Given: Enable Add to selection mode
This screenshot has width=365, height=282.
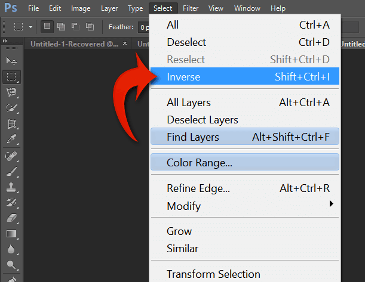Looking at the screenshot, I should (x=61, y=26).
